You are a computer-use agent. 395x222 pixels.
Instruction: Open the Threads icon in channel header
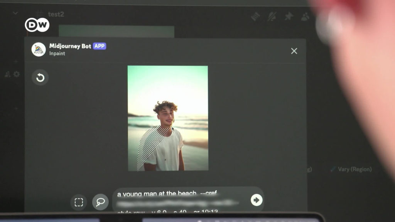tap(255, 16)
